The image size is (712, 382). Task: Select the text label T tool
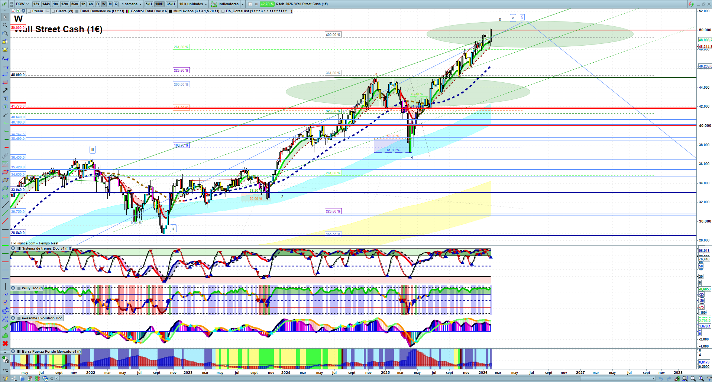[5, 99]
